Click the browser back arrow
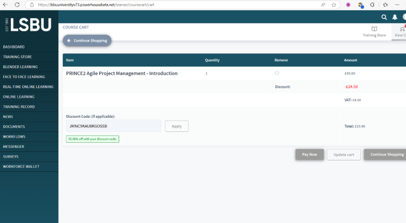406x223 pixels. pos(5,5)
